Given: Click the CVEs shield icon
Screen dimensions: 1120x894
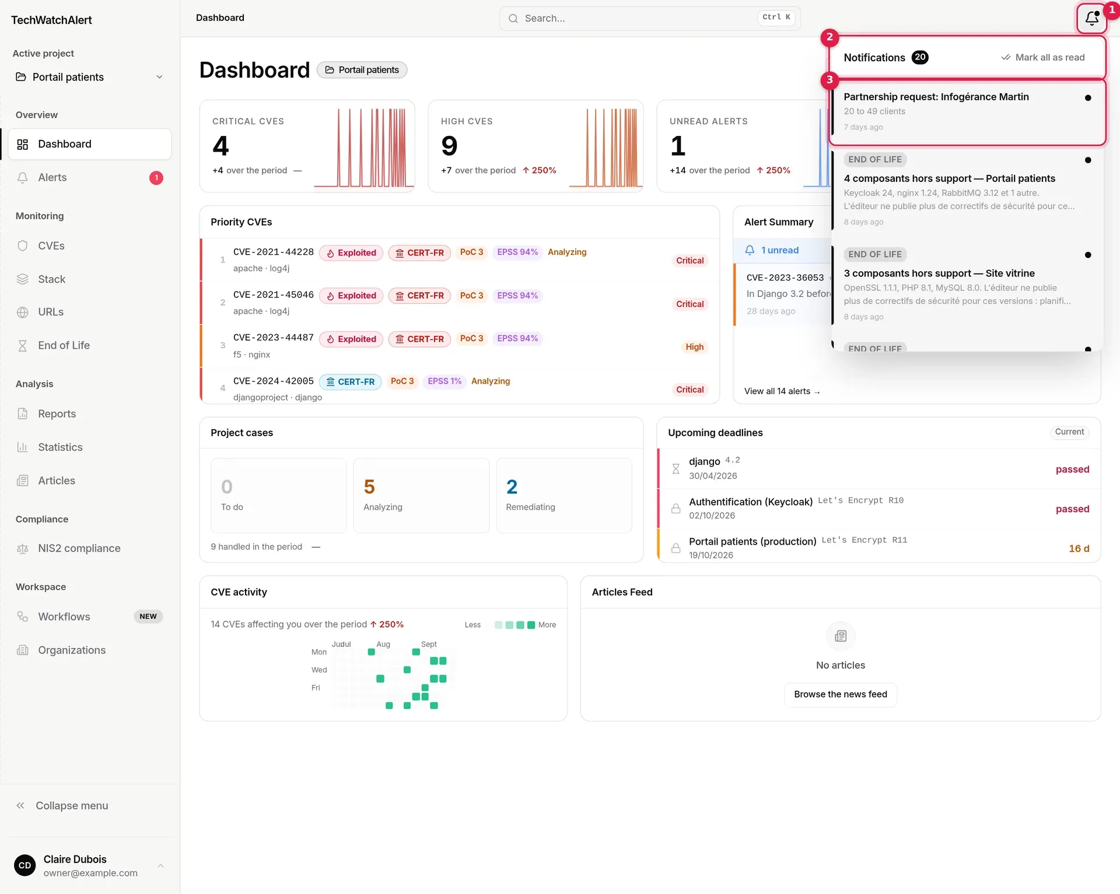Looking at the screenshot, I should coord(23,246).
